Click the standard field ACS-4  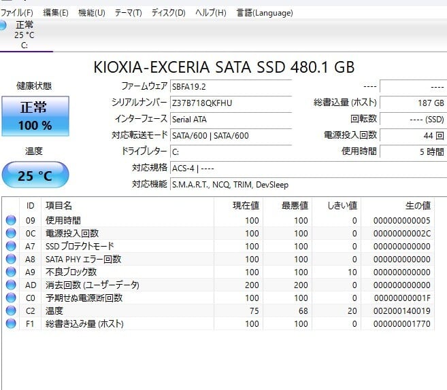click(x=308, y=169)
